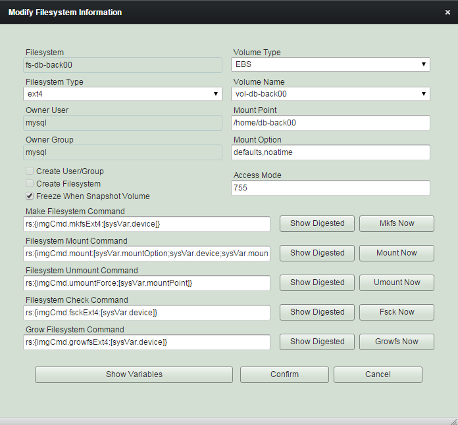458x425 pixels.
Task: Click the Growfs Now button
Action: coord(397,342)
